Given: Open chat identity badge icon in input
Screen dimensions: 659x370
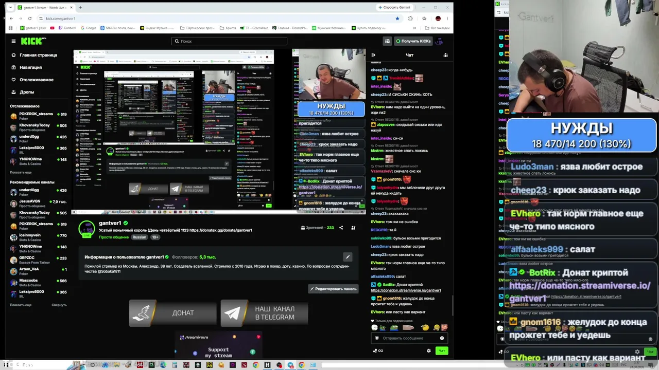Looking at the screenshot, I should coord(377,338).
